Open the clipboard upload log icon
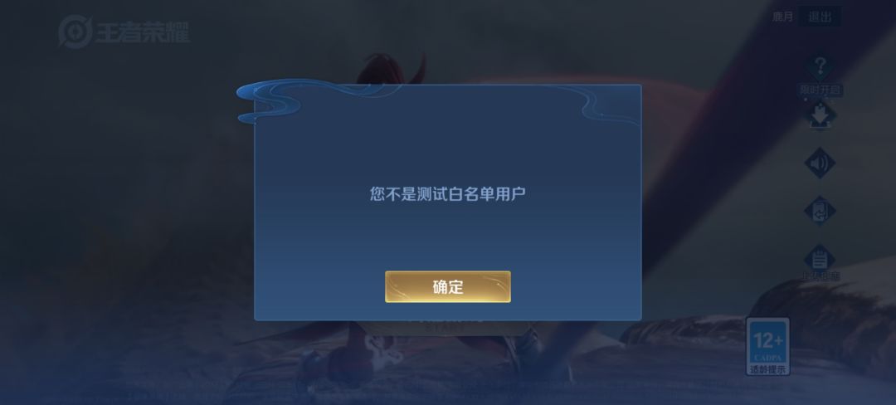Viewport: 896px width, 405px height. pos(820,259)
